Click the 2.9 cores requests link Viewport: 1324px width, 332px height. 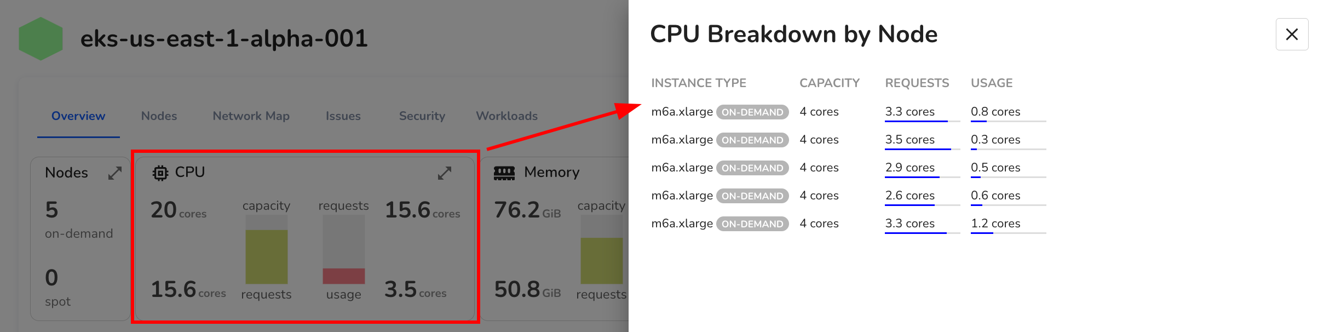pos(909,168)
